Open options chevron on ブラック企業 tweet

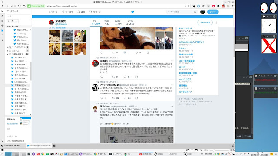[x=172, y=85]
